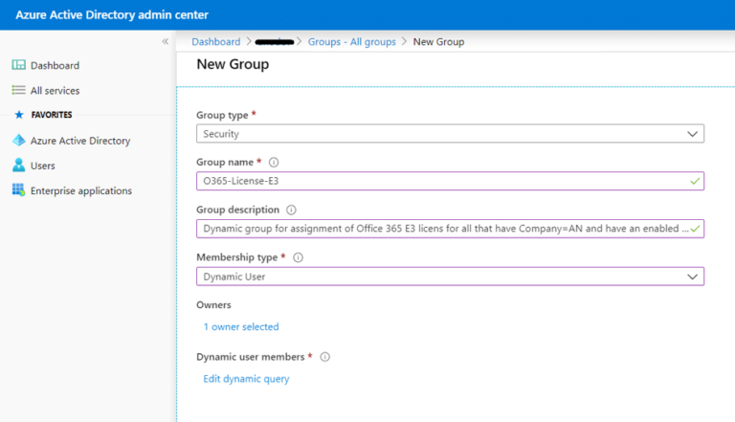Click the Favorites star icon
The image size is (735, 422).
19,115
